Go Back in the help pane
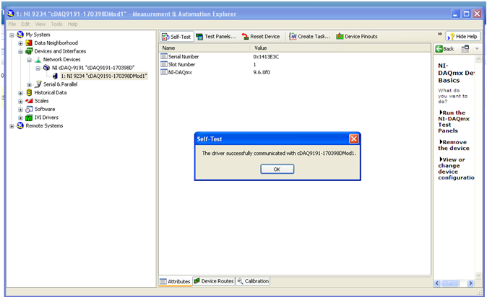 (x=445, y=49)
